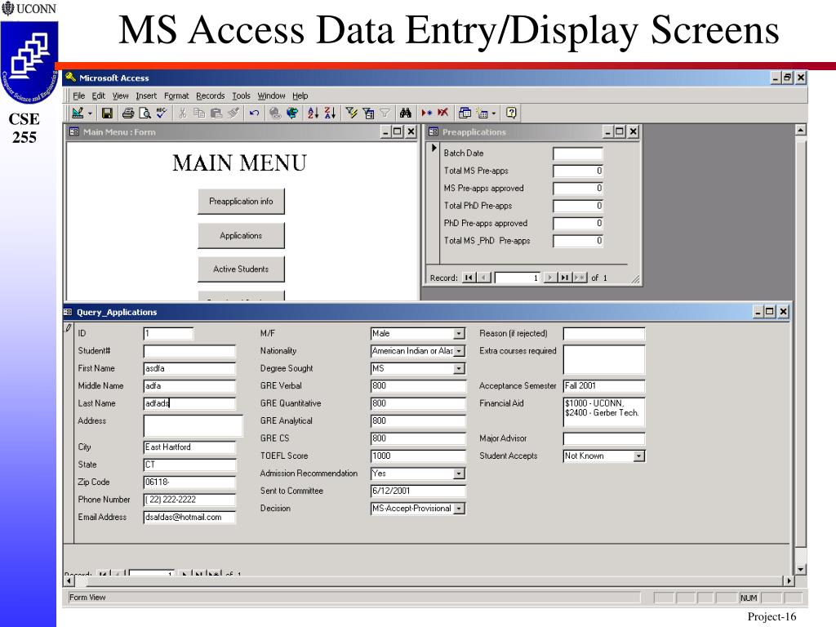Show the Database Window via toolbar icon
The width and height of the screenshot is (836, 627).
pyautogui.click(x=465, y=113)
